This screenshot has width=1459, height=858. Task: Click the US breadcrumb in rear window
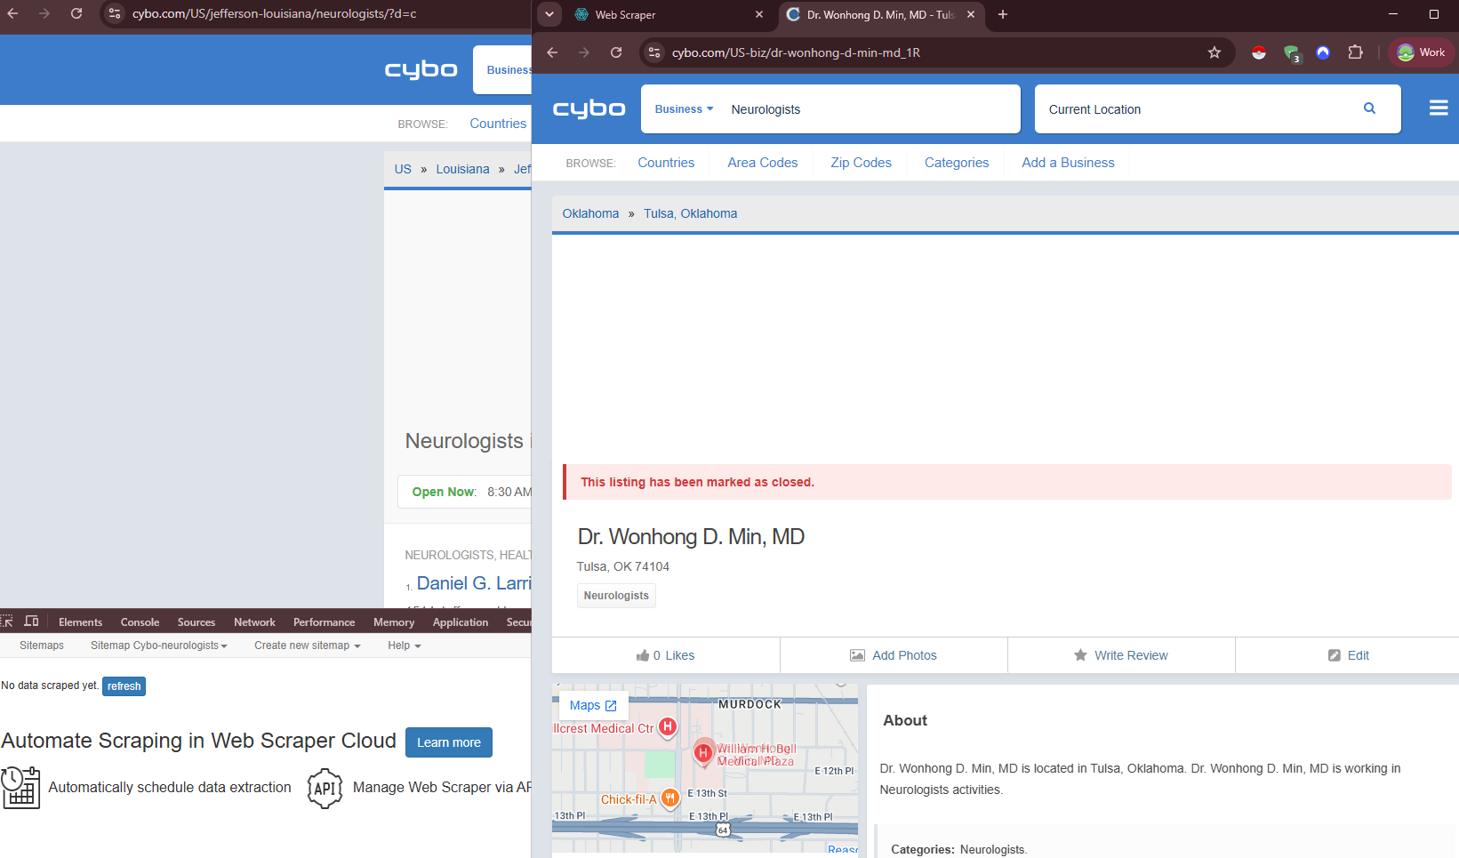[403, 169]
